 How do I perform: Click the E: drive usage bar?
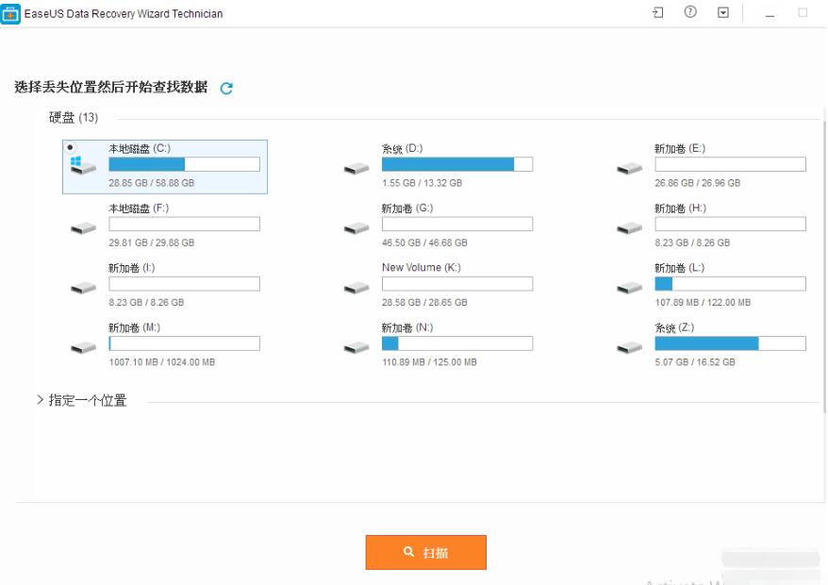tap(730, 164)
